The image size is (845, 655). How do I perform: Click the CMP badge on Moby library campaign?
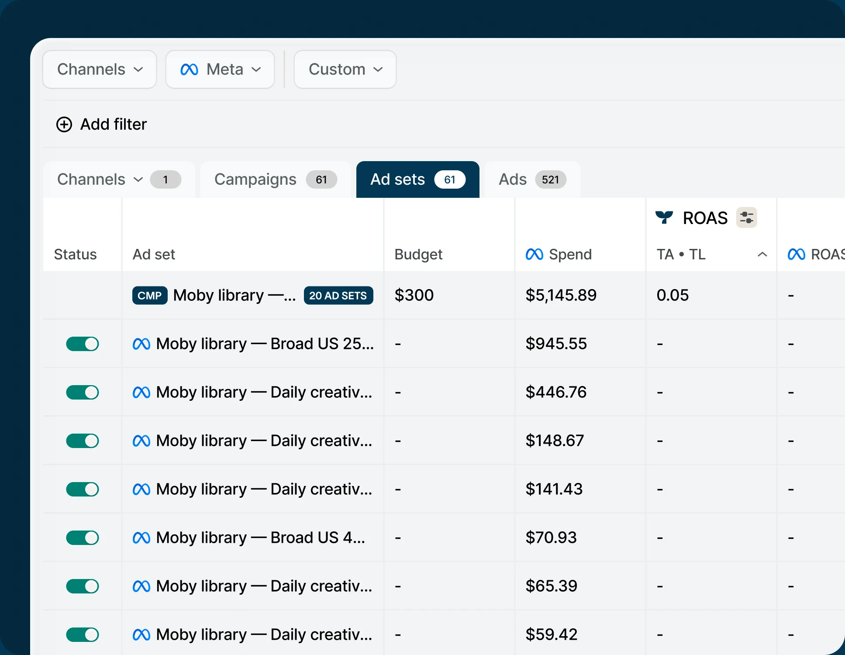point(150,296)
